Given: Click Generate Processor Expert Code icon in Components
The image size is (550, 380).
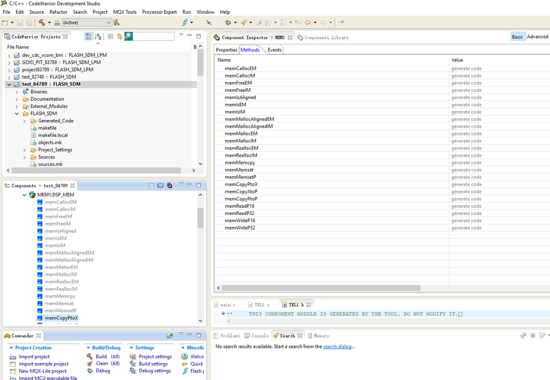Looking at the screenshot, I should point(170,185).
